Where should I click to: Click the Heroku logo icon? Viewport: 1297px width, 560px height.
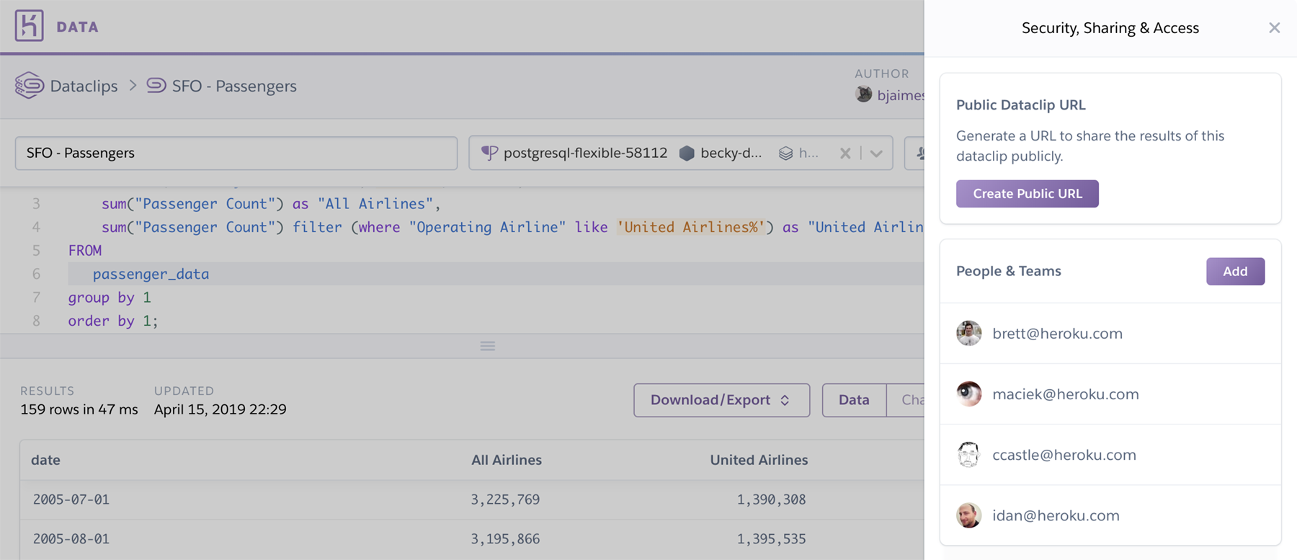pos(29,26)
